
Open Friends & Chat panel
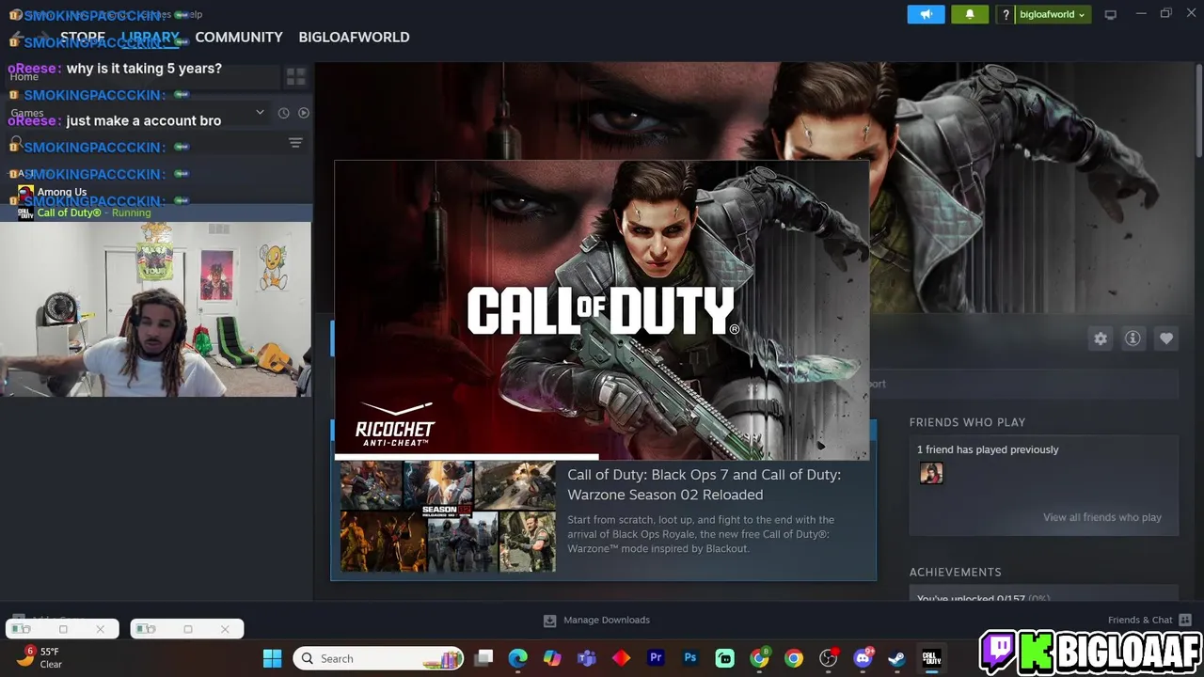[x=1149, y=620]
